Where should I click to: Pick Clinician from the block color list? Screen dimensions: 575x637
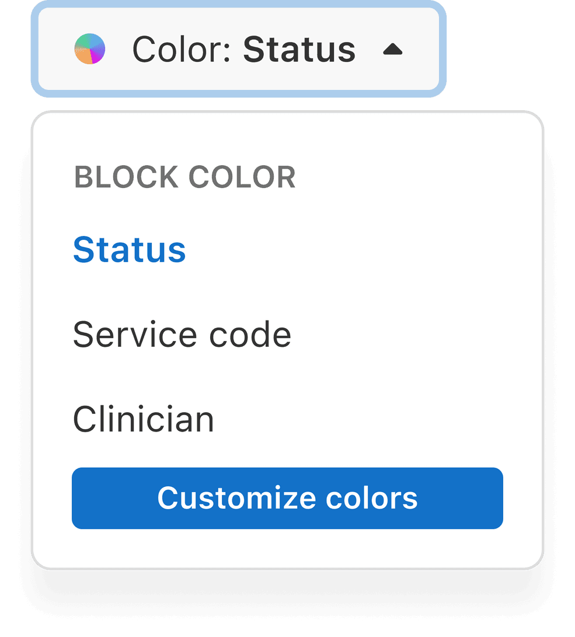[144, 419]
